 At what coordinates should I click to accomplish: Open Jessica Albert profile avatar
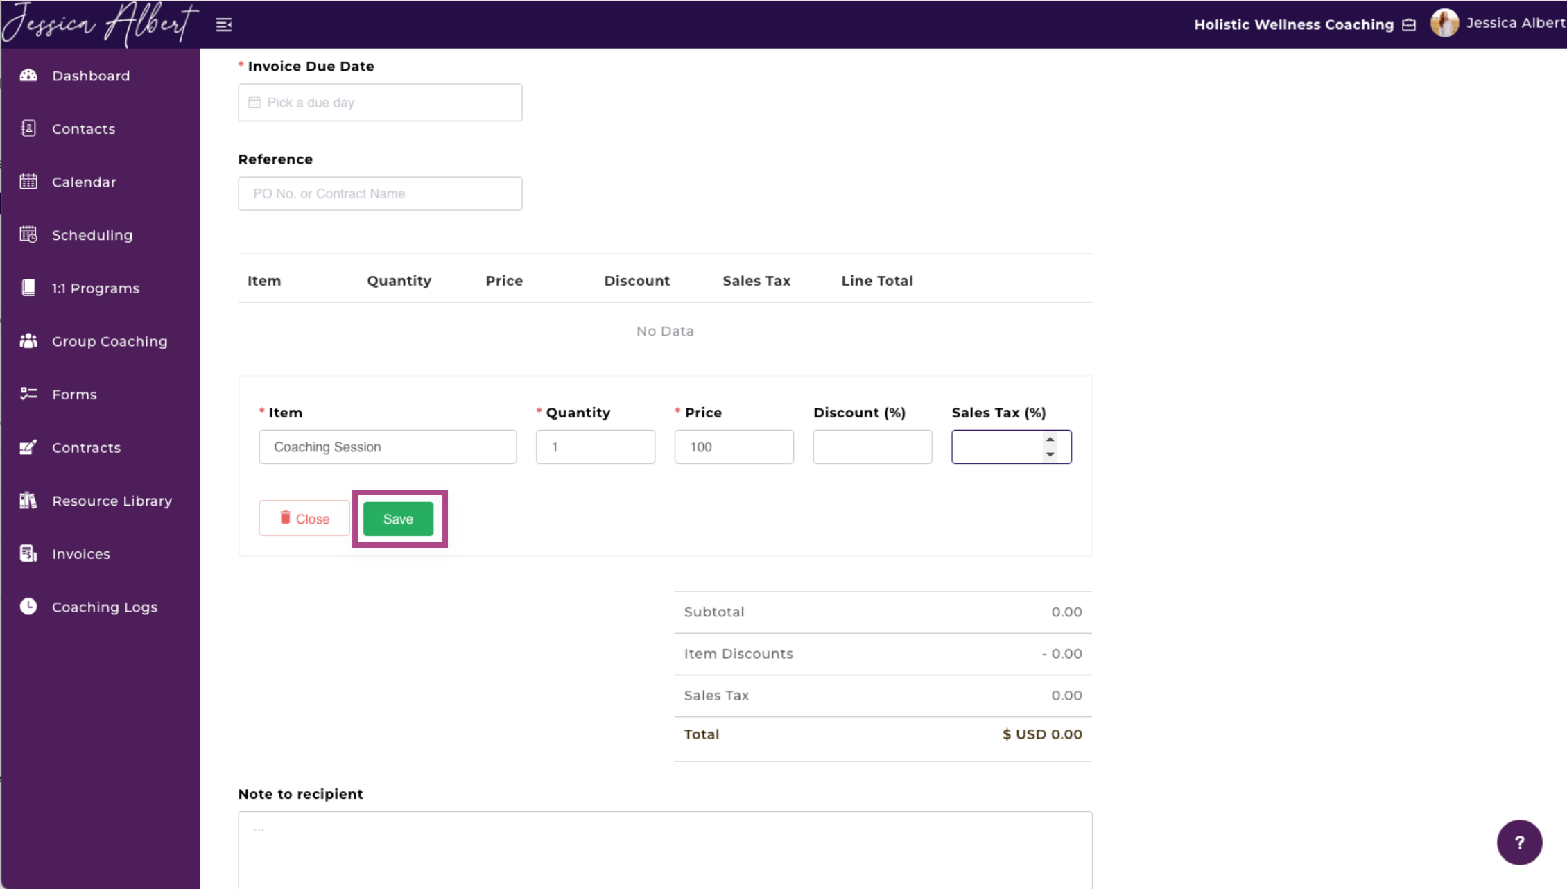pyautogui.click(x=1444, y=24)
